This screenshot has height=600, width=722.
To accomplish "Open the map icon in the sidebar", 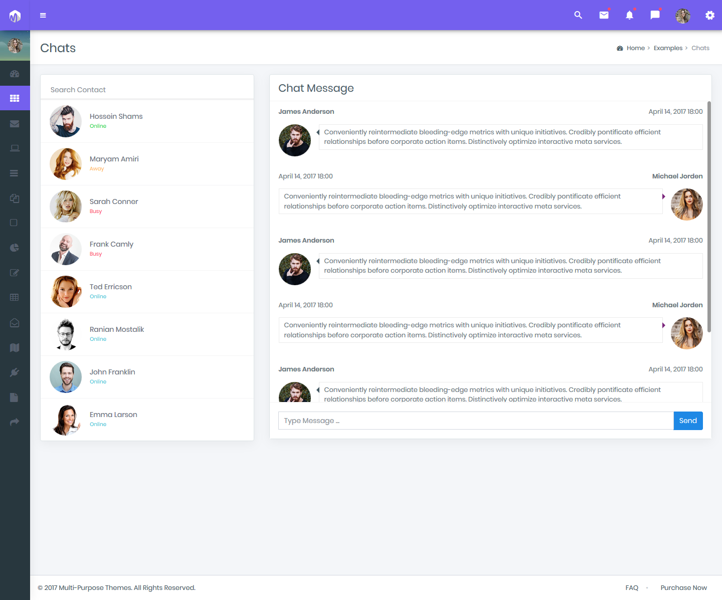I will [15, 347].
